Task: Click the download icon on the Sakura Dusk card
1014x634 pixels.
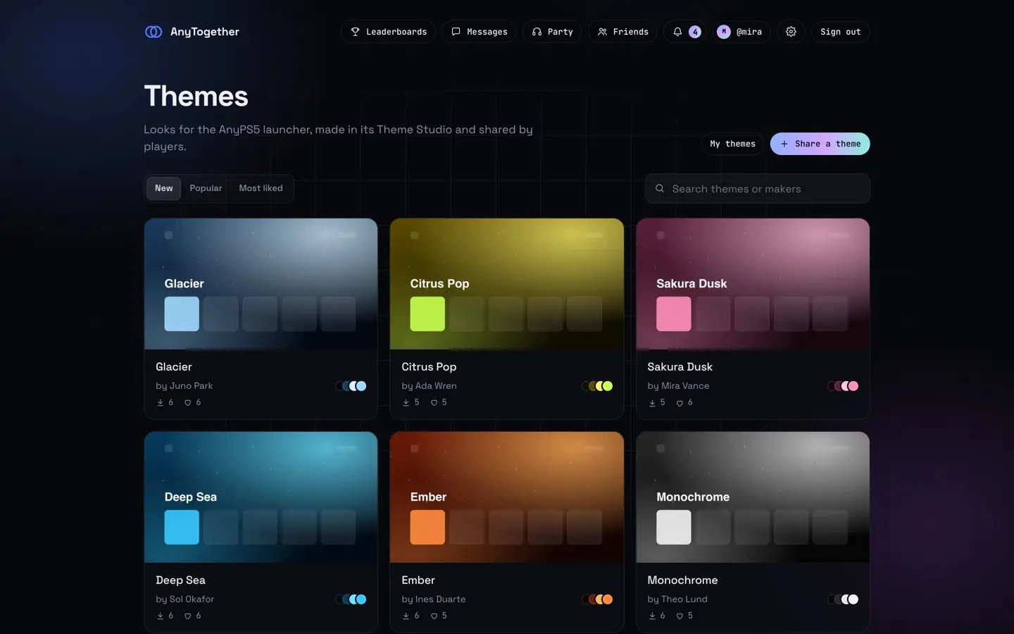Action: point(652,403)
